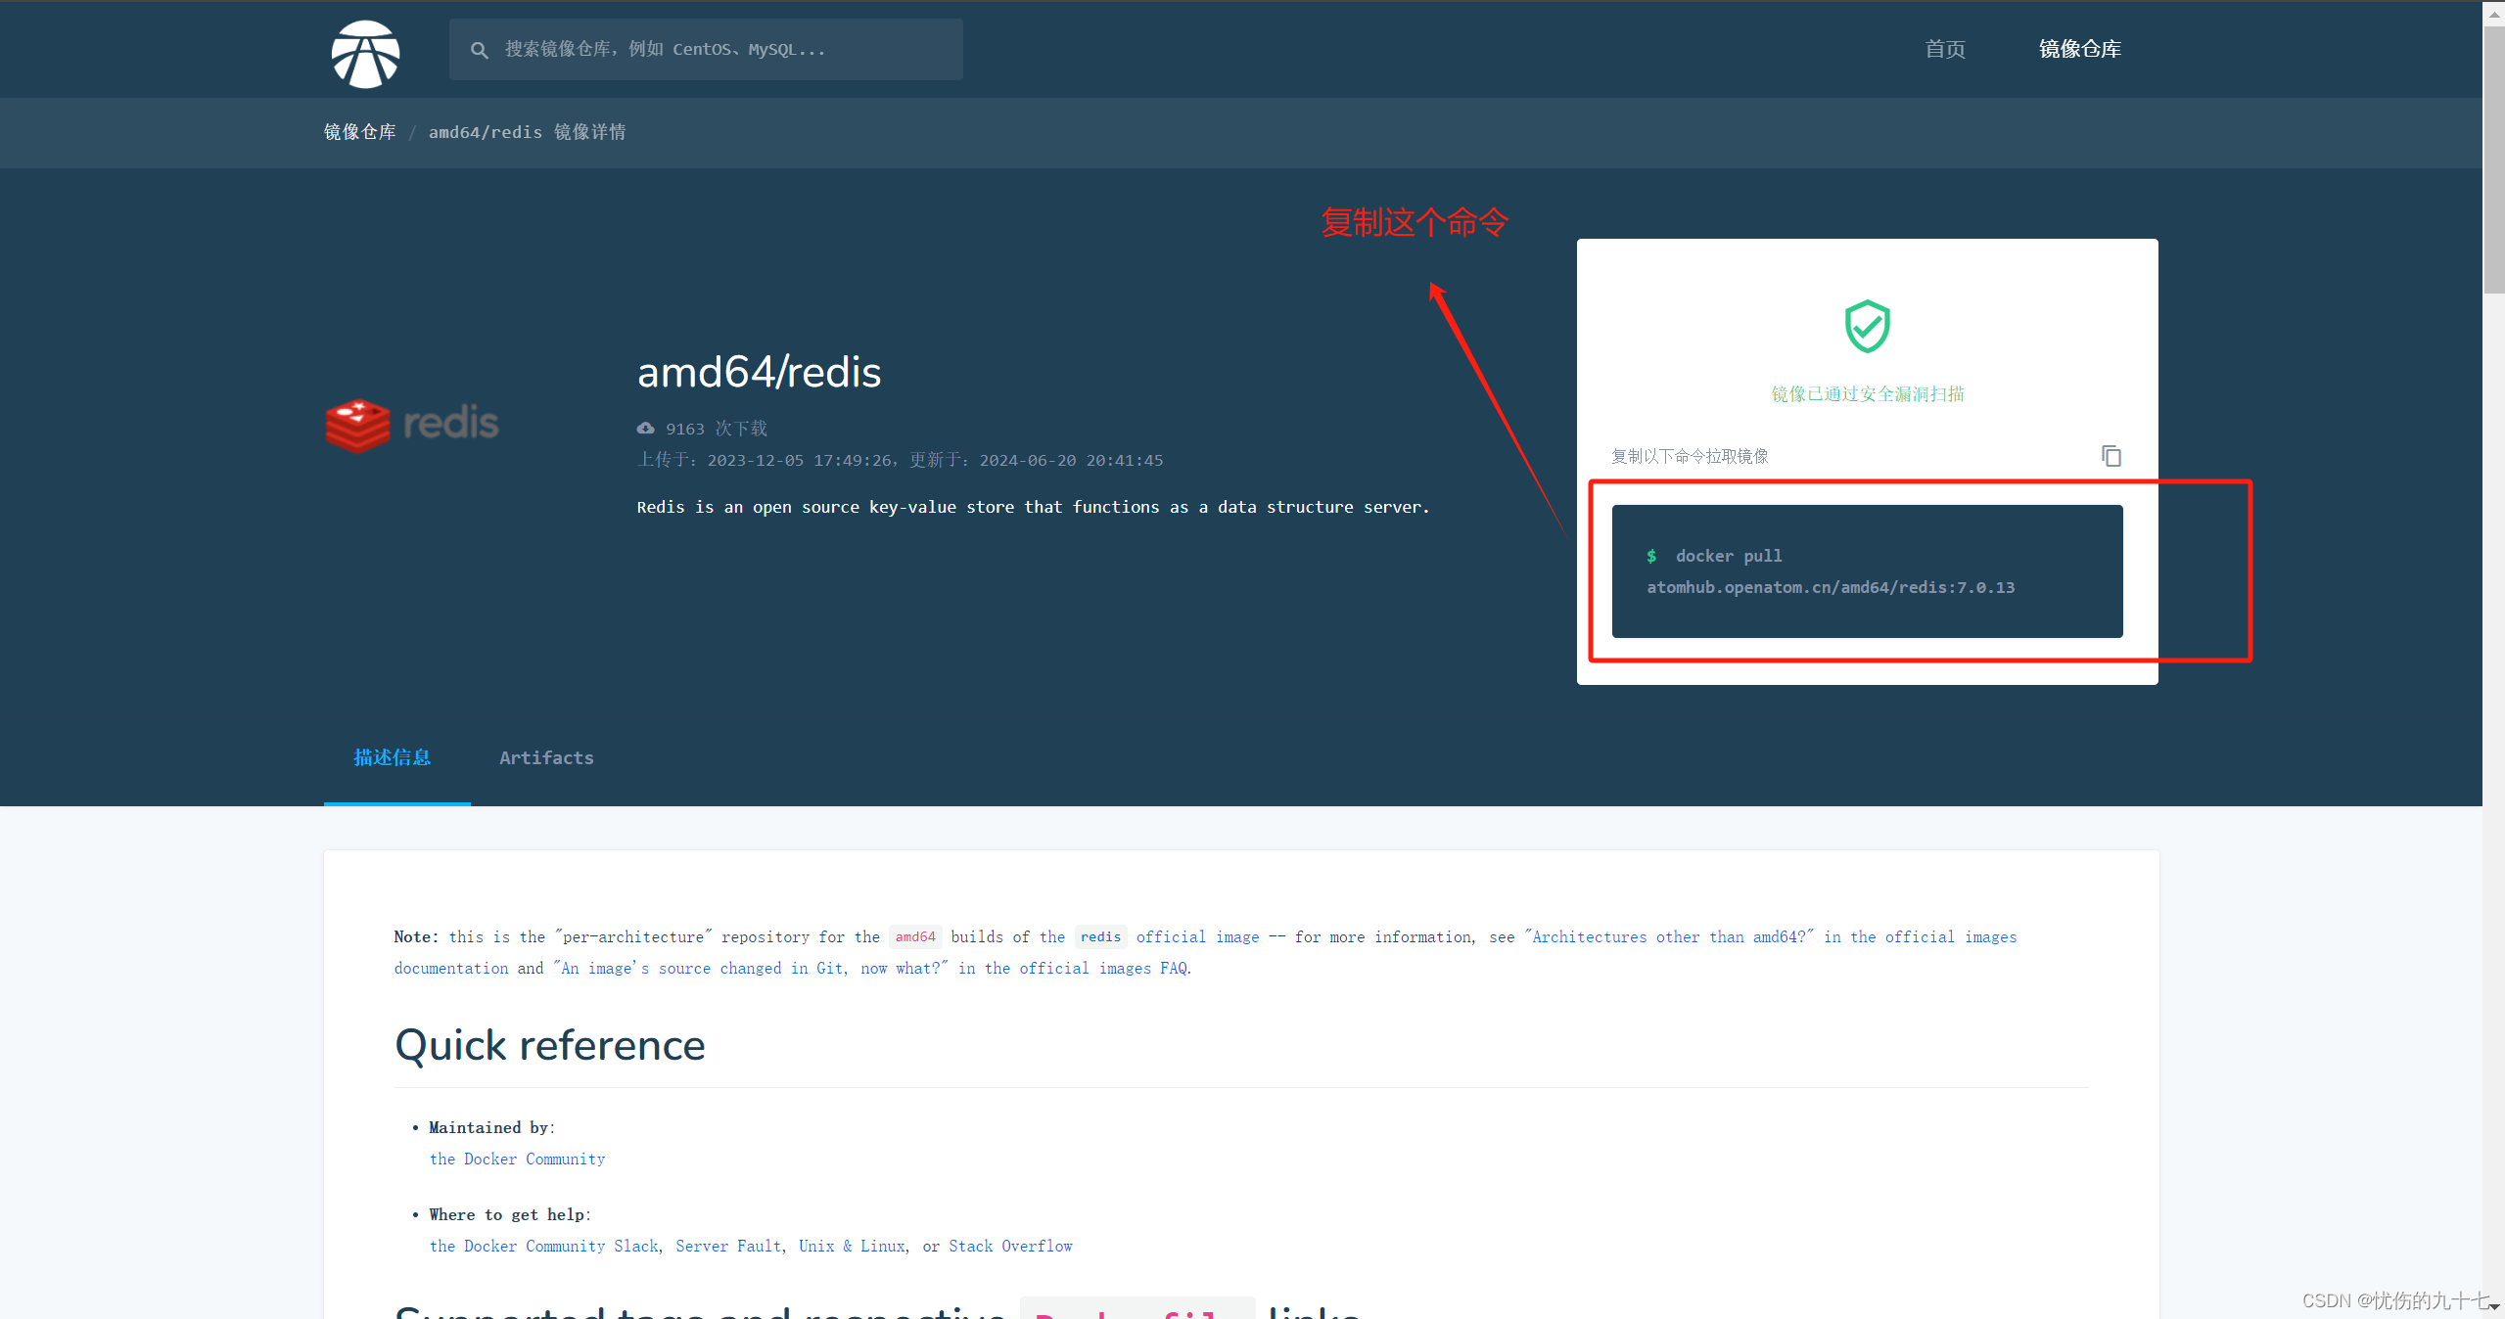Switch to the Artifacts tab
Image resolution: width=2505 pixels, height=1319 pixels.
(x=546, y=757)
